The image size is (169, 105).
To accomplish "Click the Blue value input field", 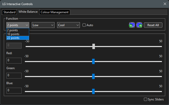I will [14, 91].
